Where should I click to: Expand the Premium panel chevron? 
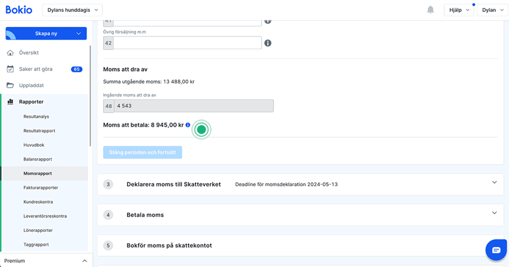coord(85,261)
